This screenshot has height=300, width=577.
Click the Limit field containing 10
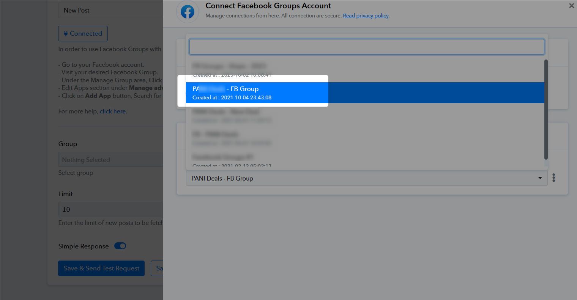pyautogui.click(x=110, y=209)
